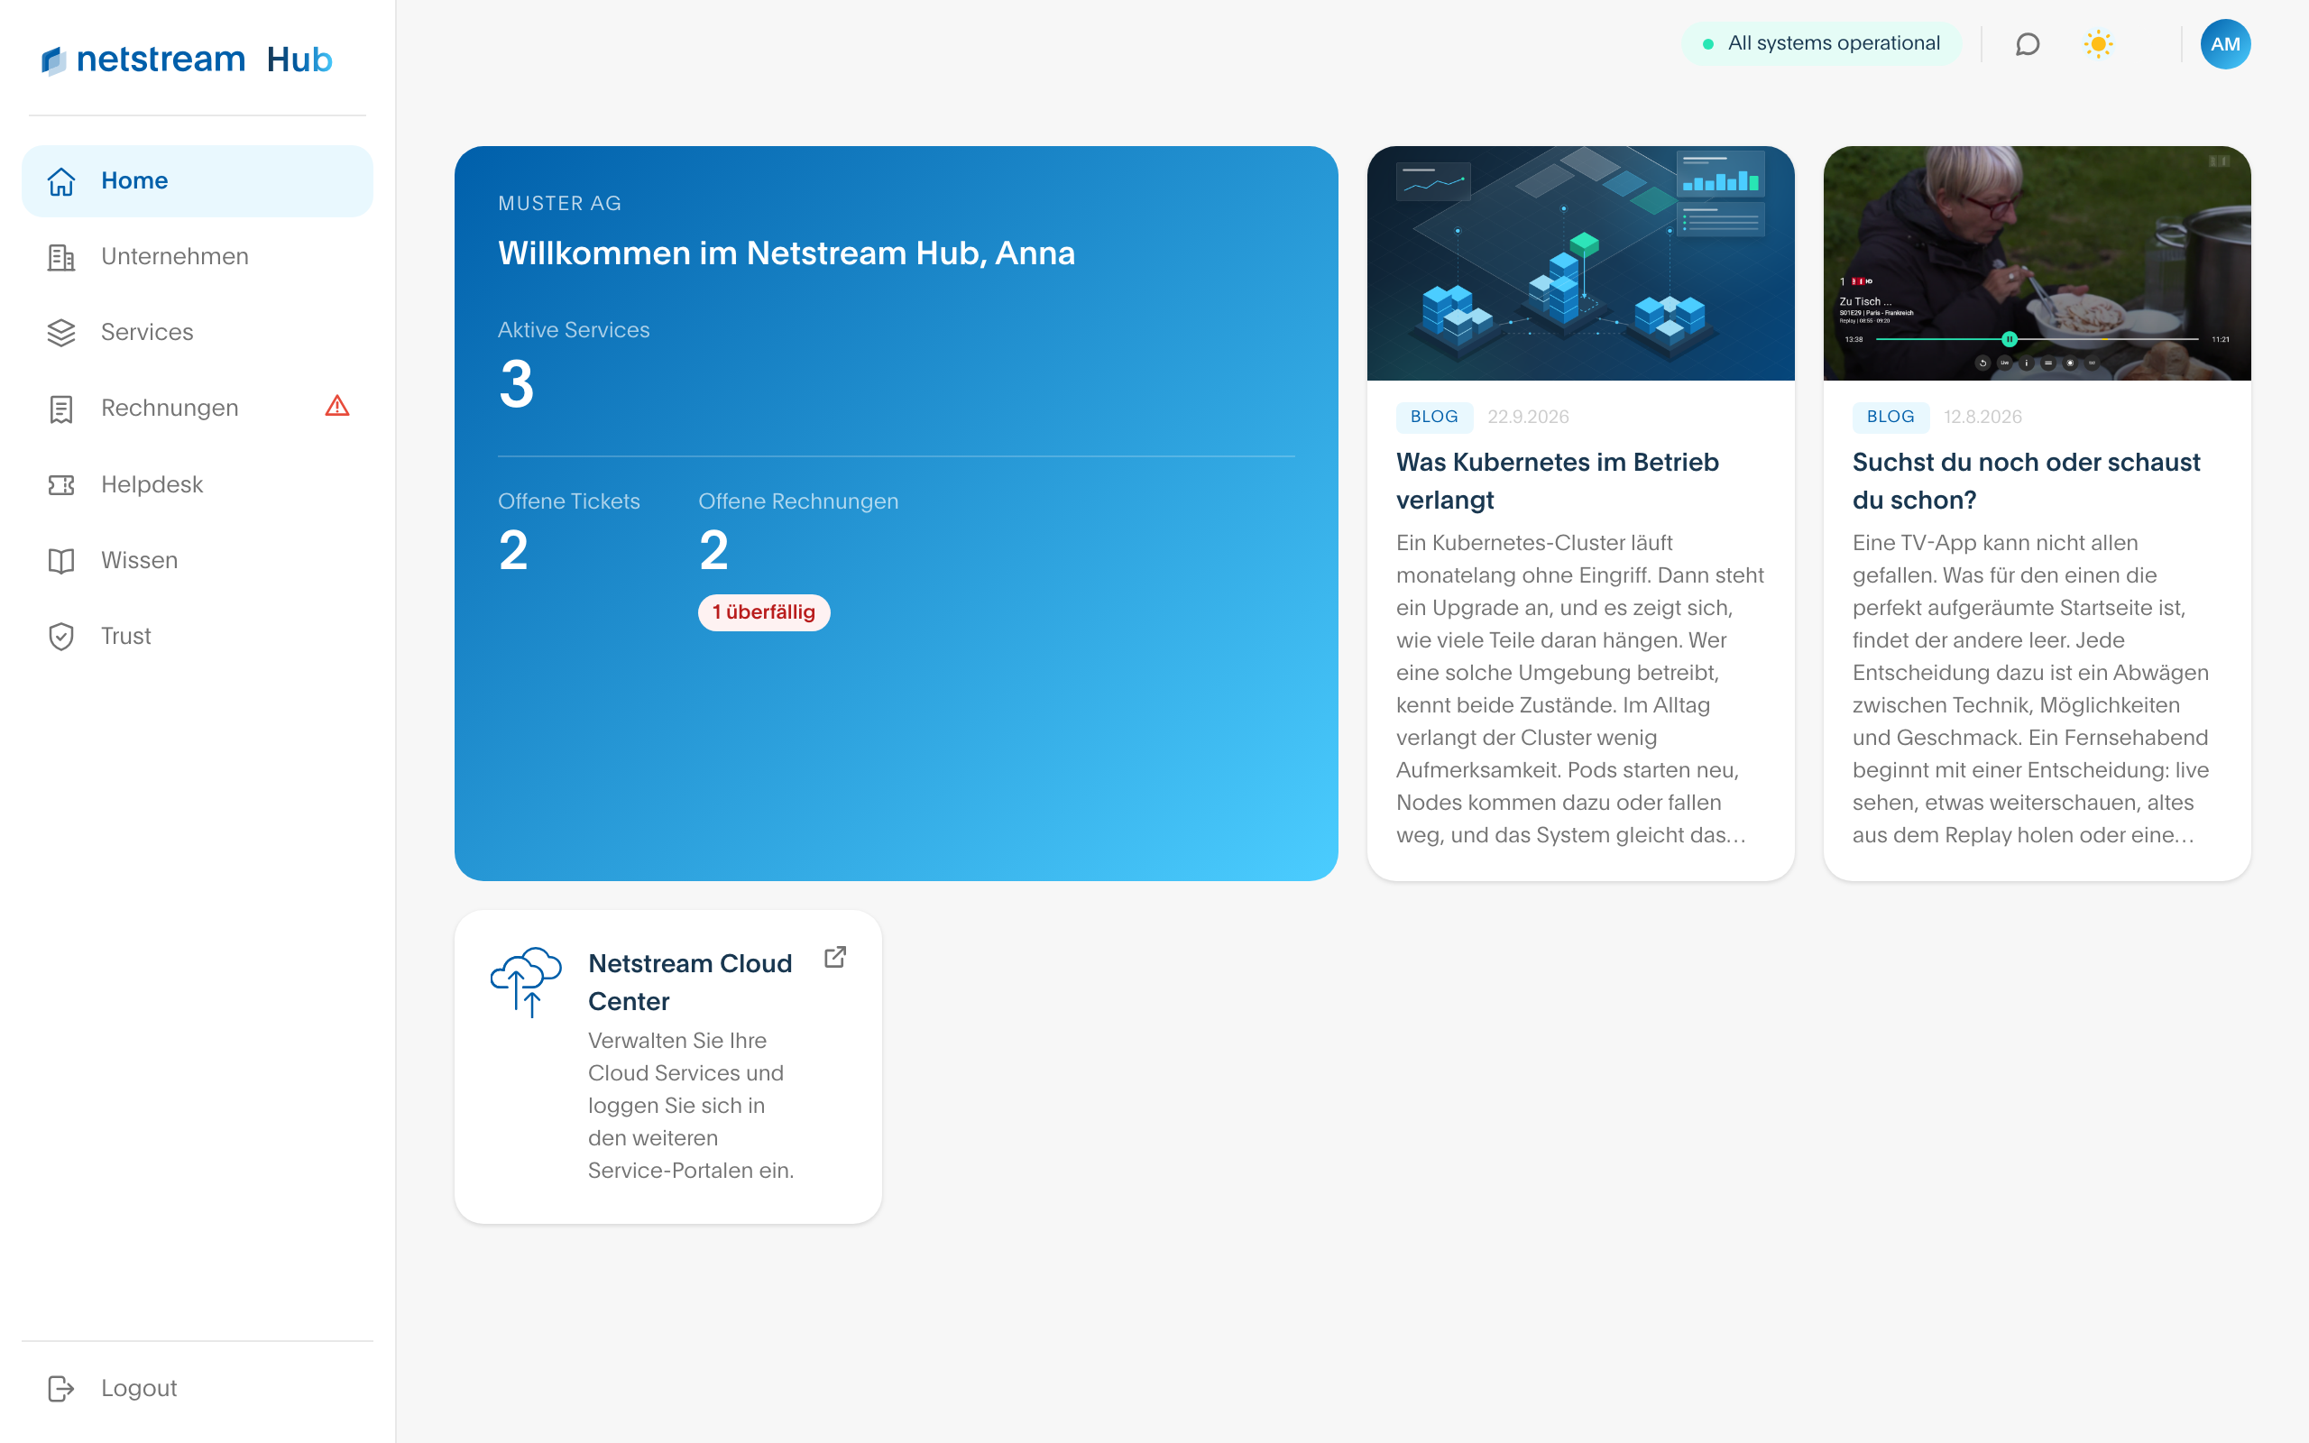
Task: Open the chat bubble icon in header
Action: click(x=2028, y=44)
